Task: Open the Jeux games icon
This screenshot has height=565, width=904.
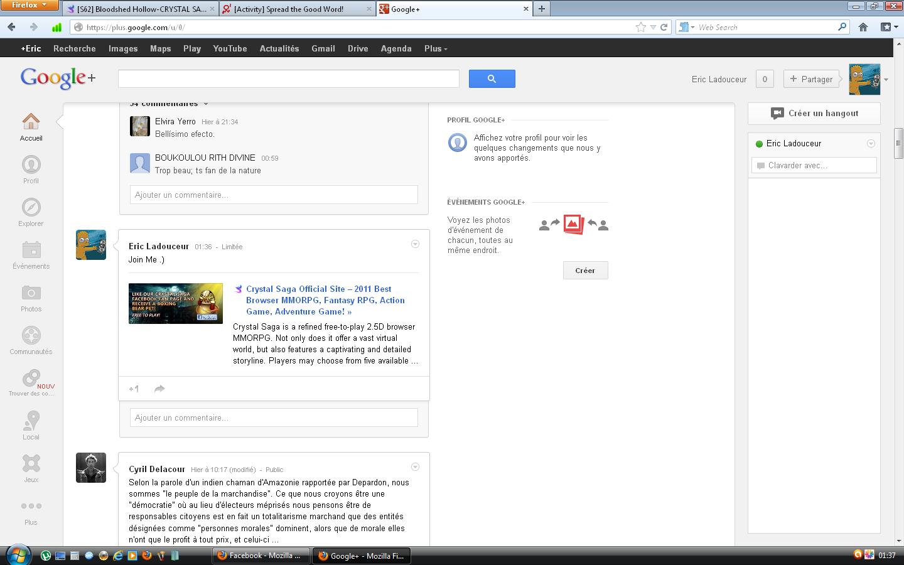Action: click(31, 464)
